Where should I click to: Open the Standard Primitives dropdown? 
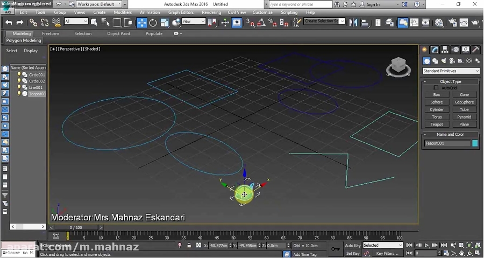(451, 71)
